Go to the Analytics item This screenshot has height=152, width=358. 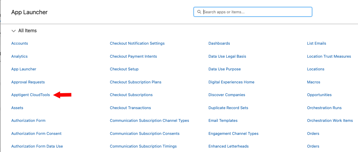pyautogui.click(x=19, y=56)
